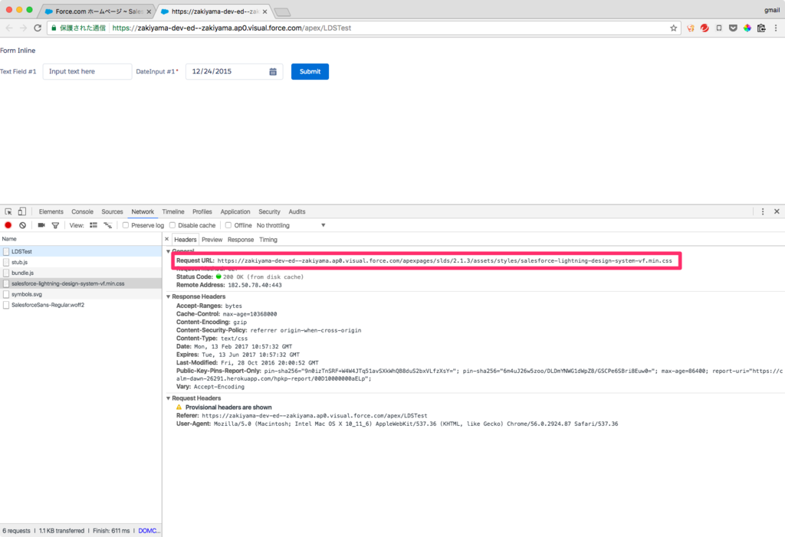Show the Timing sub-tab
Image resolution: width=785 pixels, height=537 pixels.
tap(268, 240)
